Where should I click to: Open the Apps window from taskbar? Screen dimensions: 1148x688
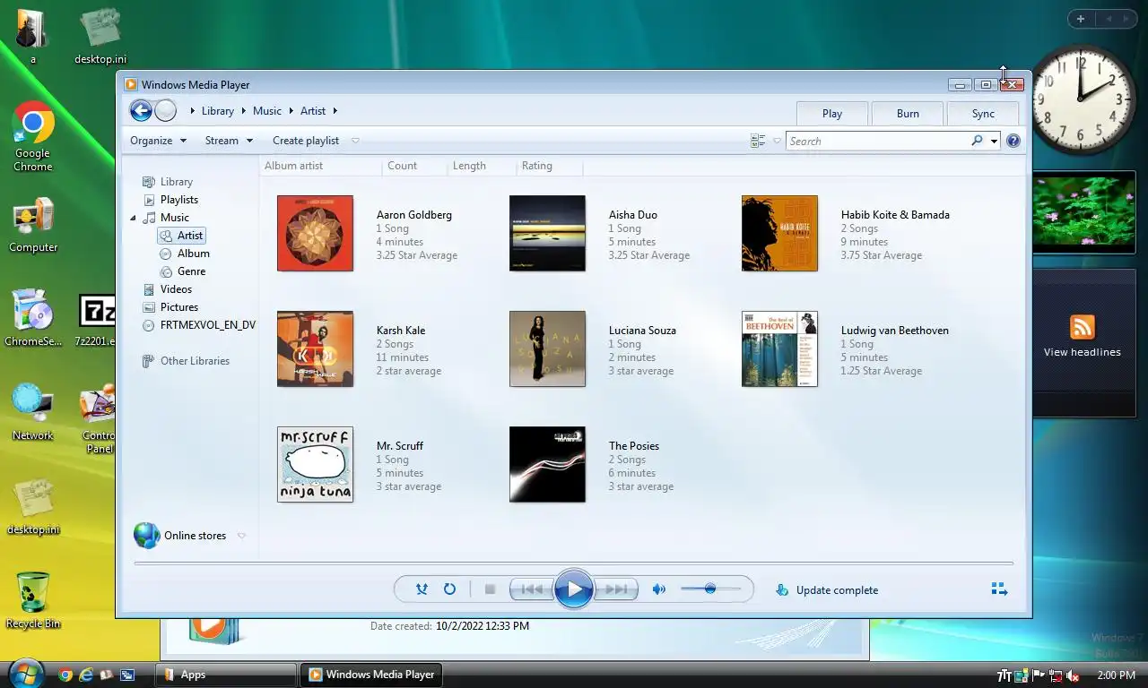click(227, 675)
